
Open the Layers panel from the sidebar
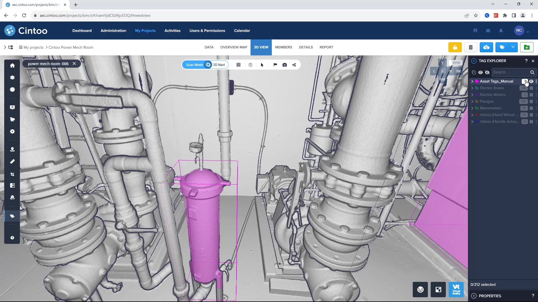pos(12,77)
